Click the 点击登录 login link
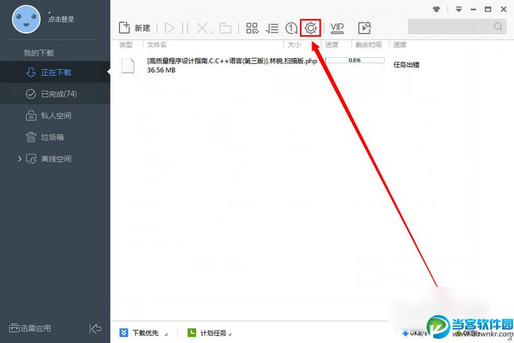The width and height of the screenshot is (514, 343). coord(61,19)
